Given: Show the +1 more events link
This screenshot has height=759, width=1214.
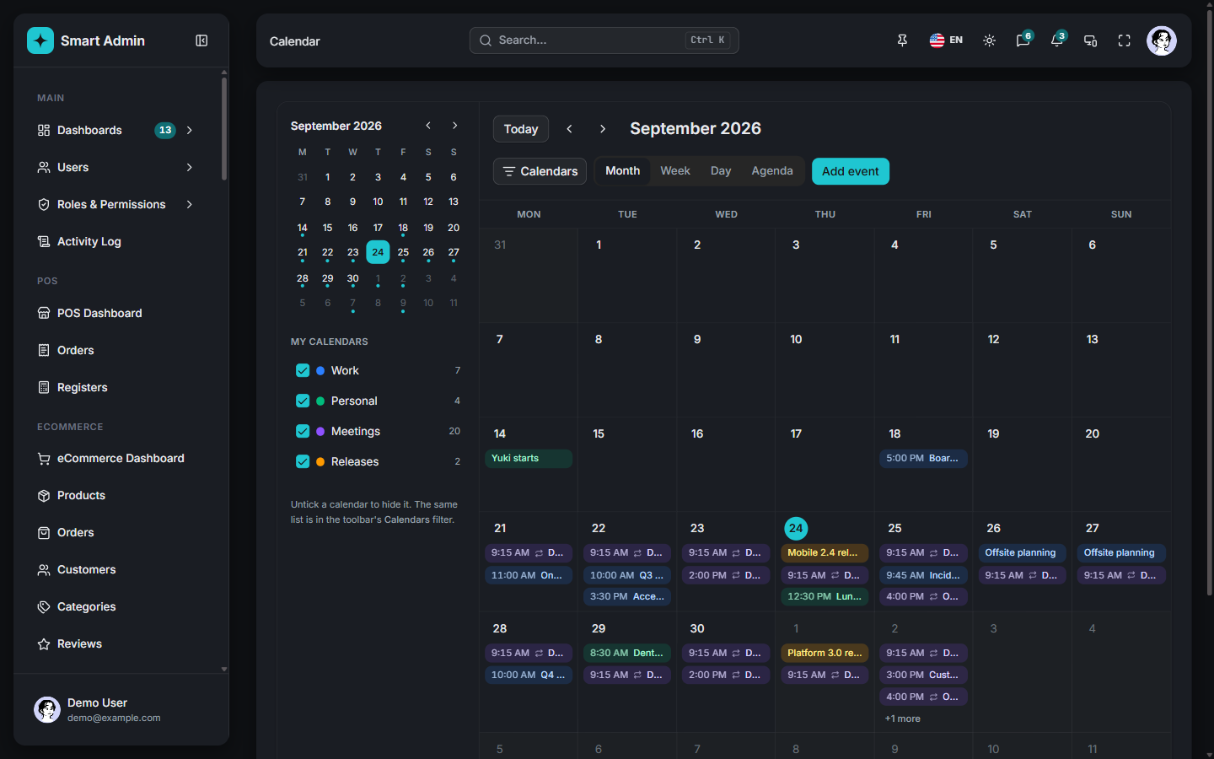Looking at the screenshot, I should (902, 719).
